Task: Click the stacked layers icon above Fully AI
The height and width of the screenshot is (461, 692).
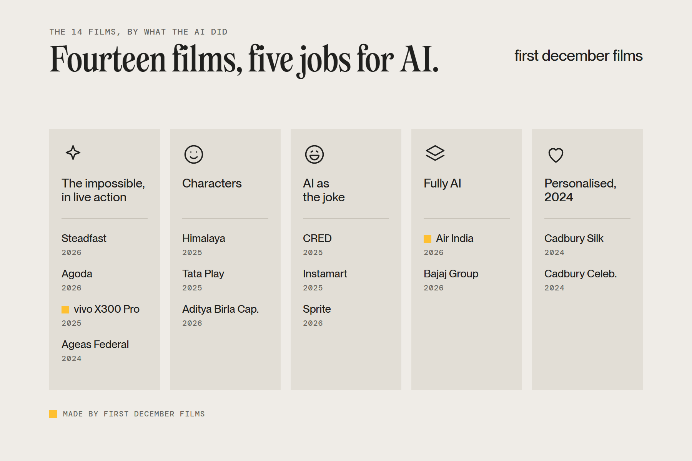Action: (435, 153)
